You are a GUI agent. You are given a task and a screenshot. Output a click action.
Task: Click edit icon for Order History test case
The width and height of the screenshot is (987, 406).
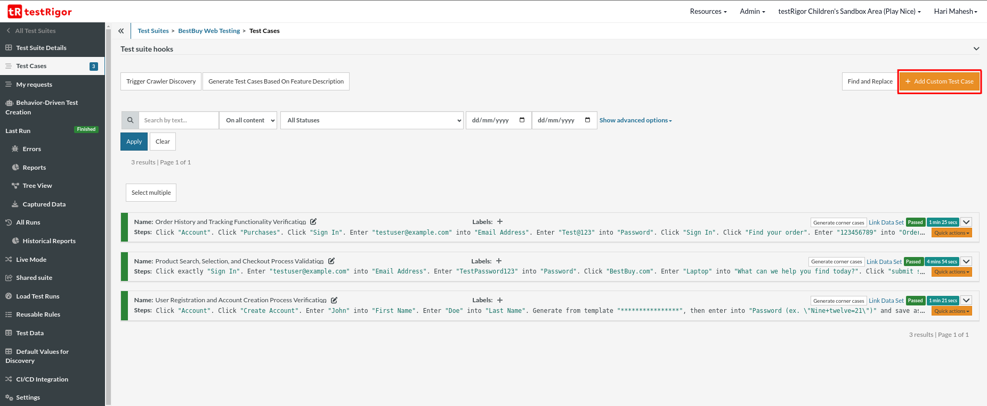(313, 222)
